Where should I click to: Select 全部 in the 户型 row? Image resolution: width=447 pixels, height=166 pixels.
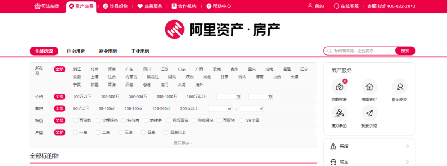60,133
